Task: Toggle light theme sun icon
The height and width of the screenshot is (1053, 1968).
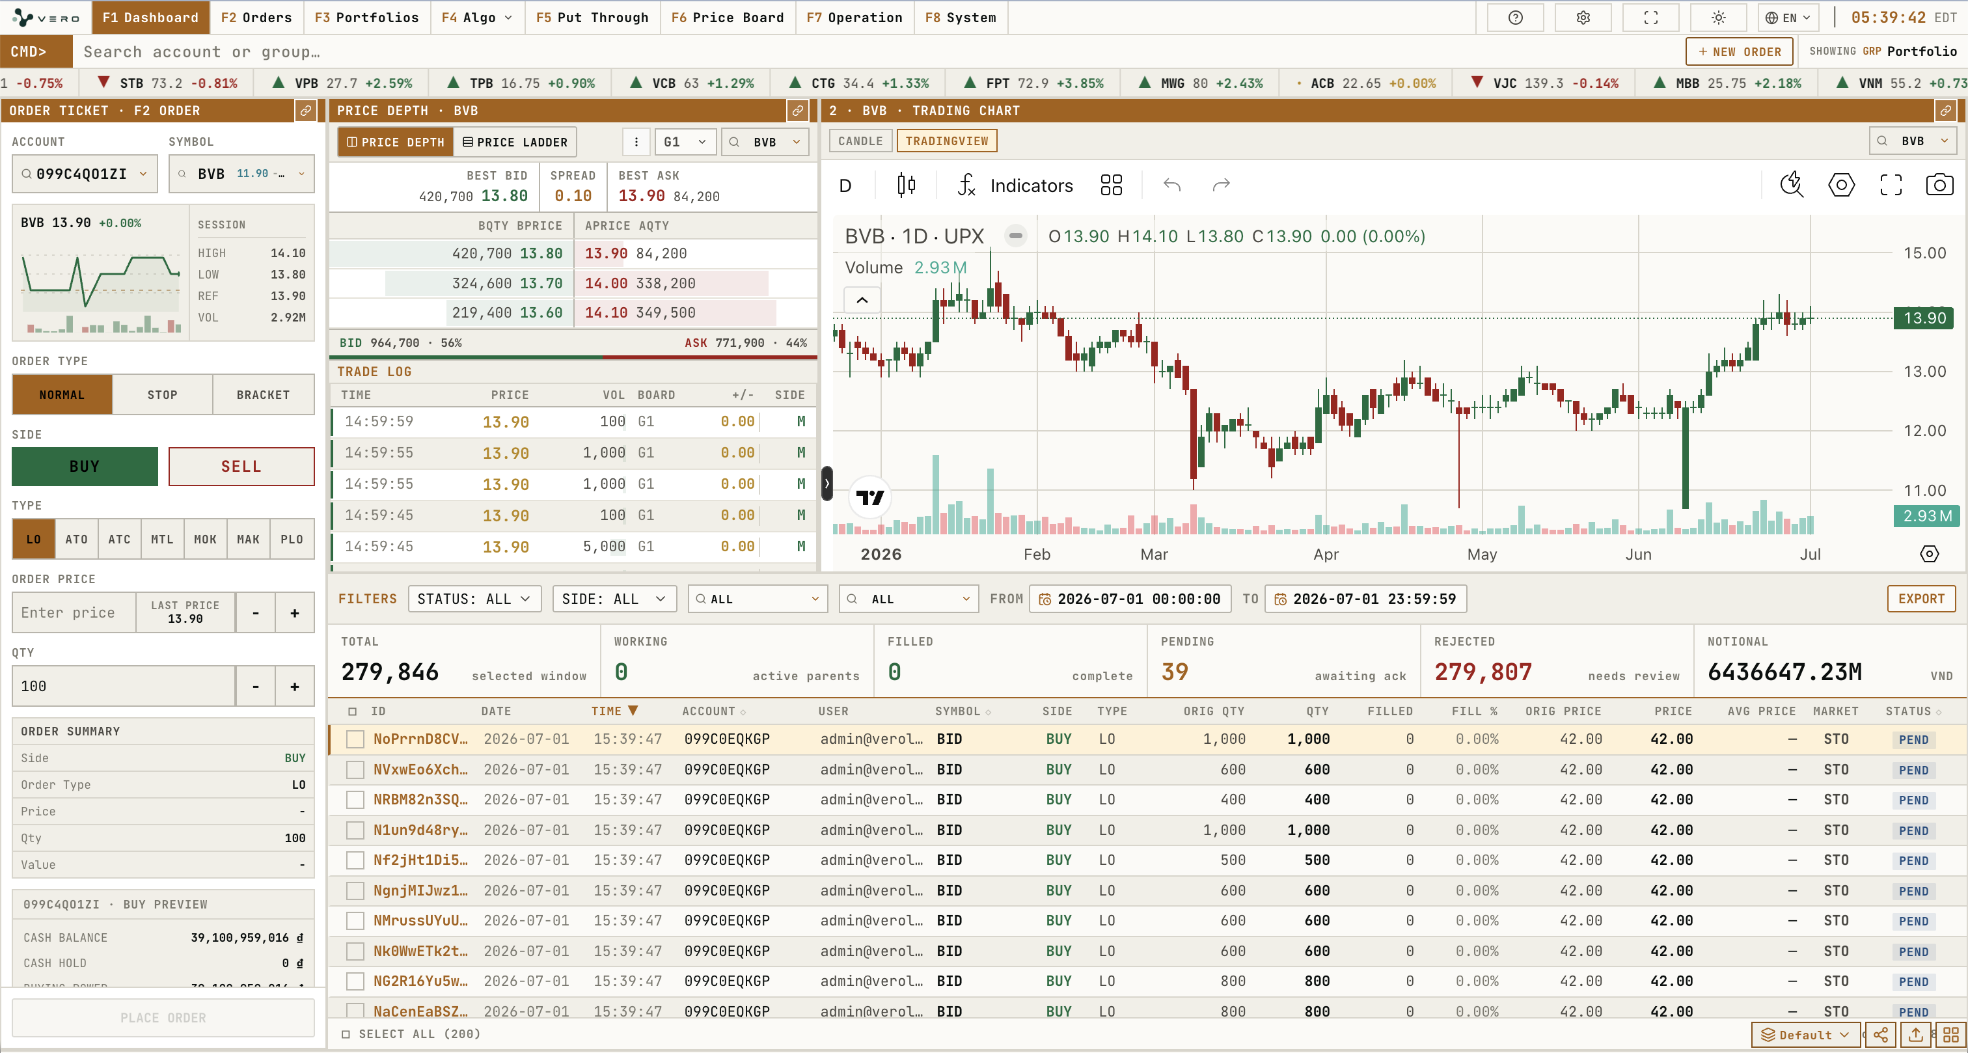Action: click(1718, 18)
